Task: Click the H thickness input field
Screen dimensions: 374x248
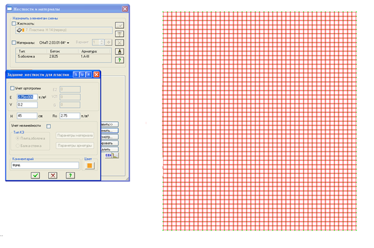Action: pos(27,116)
